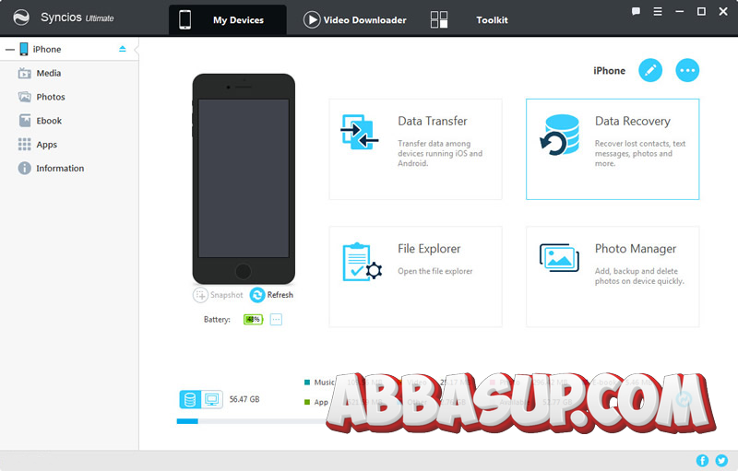
Task: Click the Data Recovery database icon
Action: (x=559, y=135)
